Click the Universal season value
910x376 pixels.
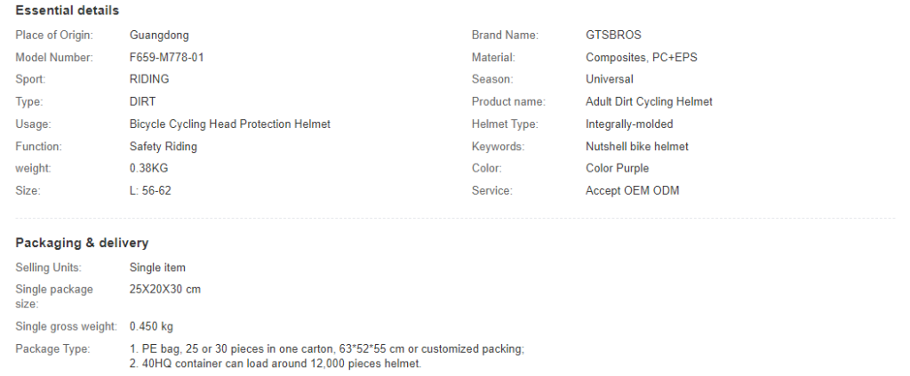click(x=610, y=79)
